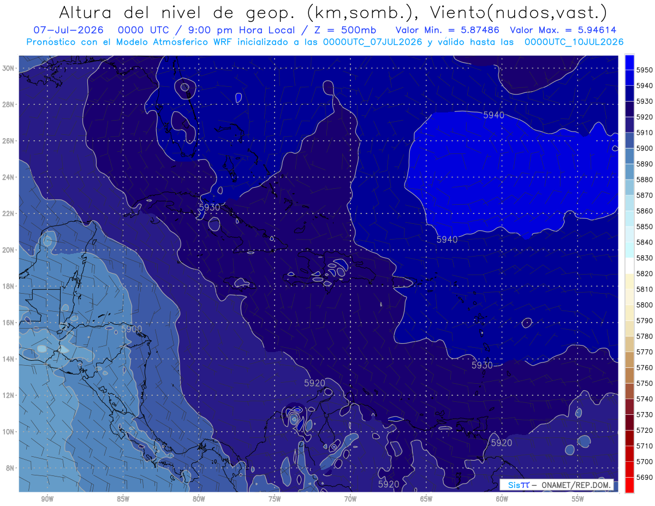Click the '24N' latitude axis label
This screenshot has height=506, width=655.
(9, 177)
